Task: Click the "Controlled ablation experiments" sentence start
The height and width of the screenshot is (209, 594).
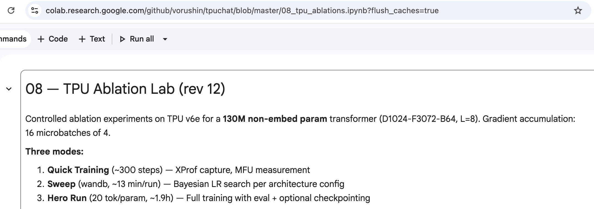Action: [91, 119]
